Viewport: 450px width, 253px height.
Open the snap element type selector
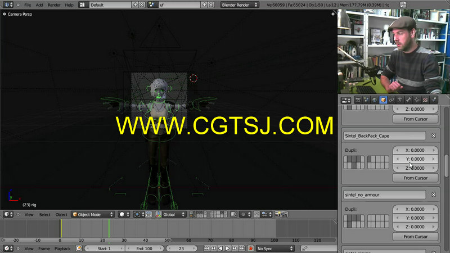(x=267, y=214)
